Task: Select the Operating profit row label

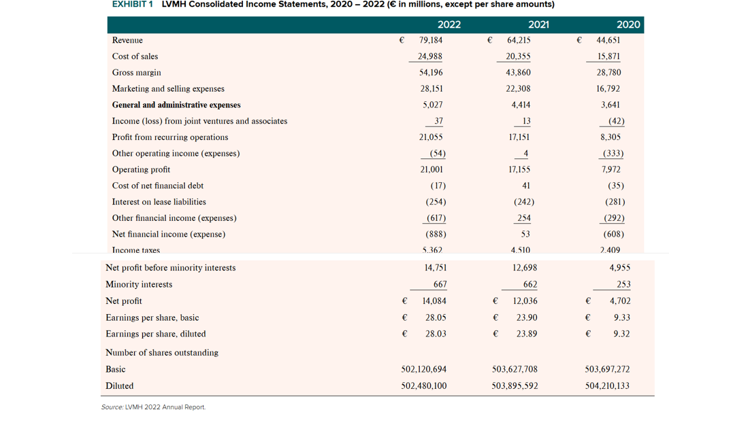Action: pyautogui.click(x=140, y=169)
